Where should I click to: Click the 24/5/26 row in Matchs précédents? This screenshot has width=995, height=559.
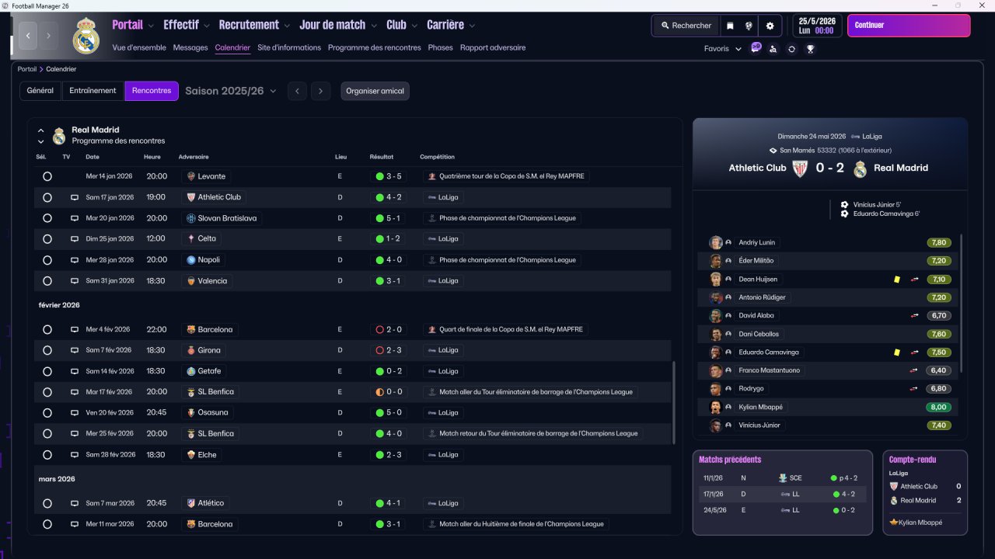tap(783, 510)
